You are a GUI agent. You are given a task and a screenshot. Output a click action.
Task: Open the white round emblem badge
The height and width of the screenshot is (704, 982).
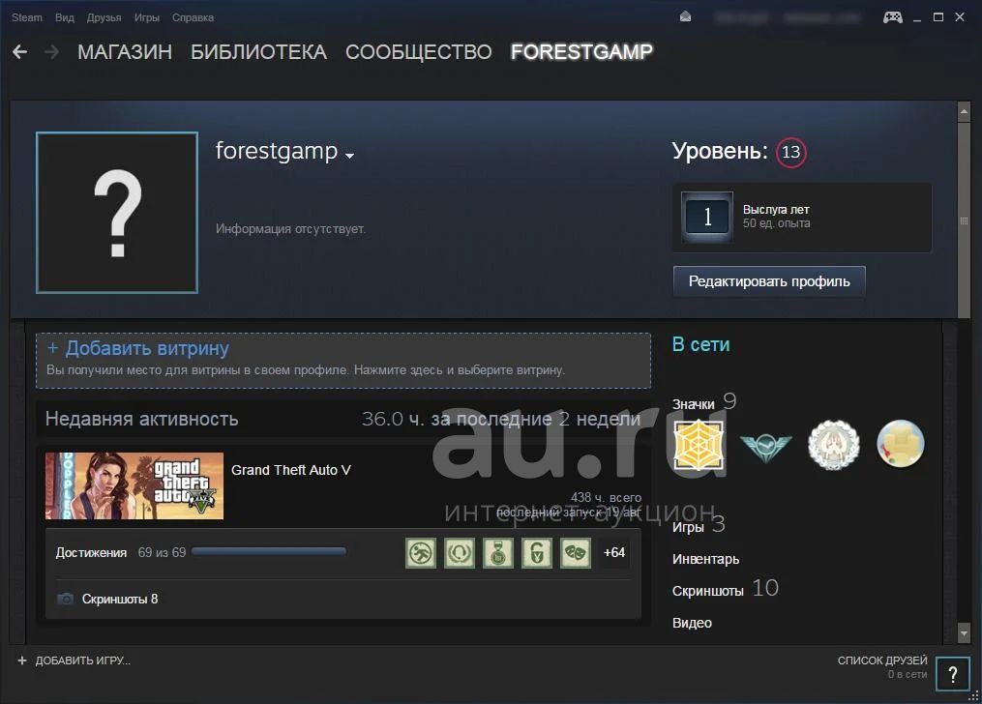833,445
